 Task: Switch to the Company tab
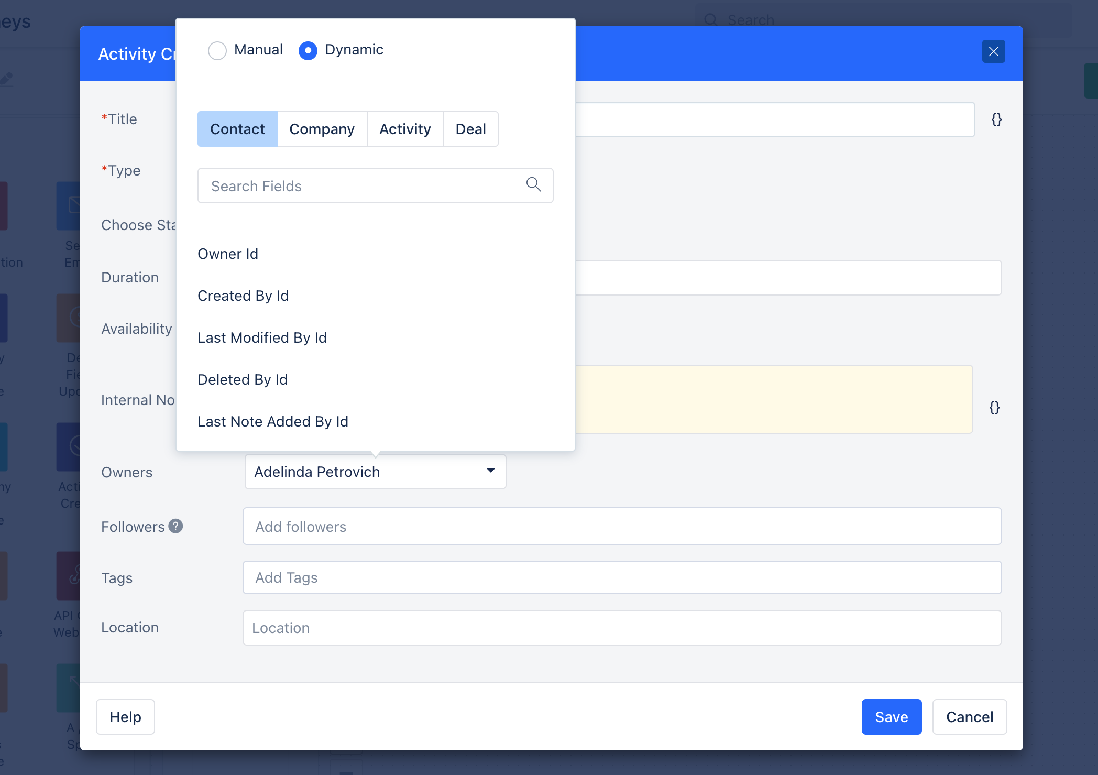tap(322, 129)
